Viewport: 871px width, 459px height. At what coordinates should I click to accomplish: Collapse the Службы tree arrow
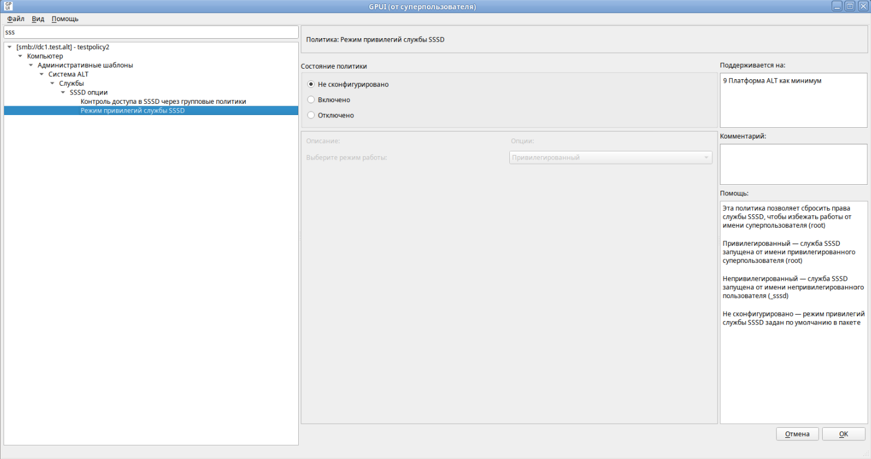pos(52,83)
